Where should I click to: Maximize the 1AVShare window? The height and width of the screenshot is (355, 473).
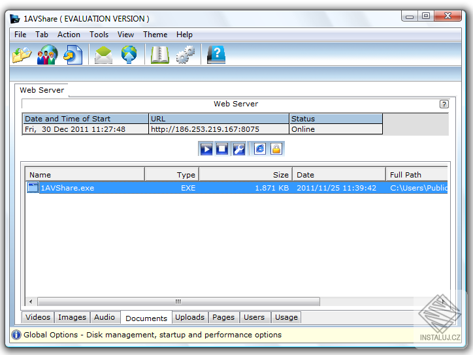pos(426,16)
